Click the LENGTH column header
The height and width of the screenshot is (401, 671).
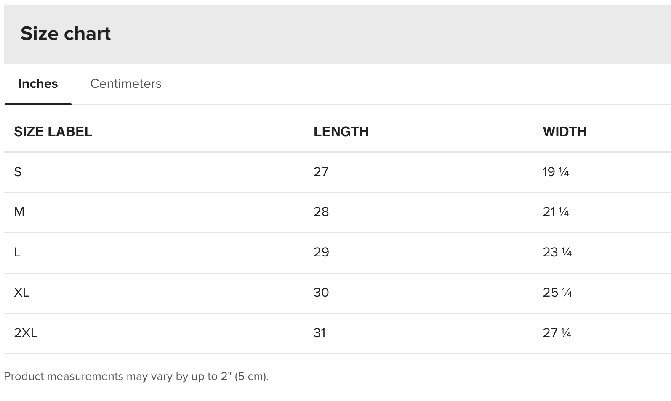[341, 132]
